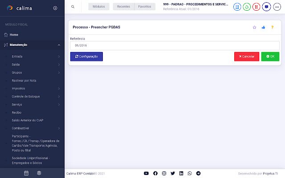Open the WhatsApp footer icon
285x178 pixels.
pyautogui.click(x=190, y=173)
